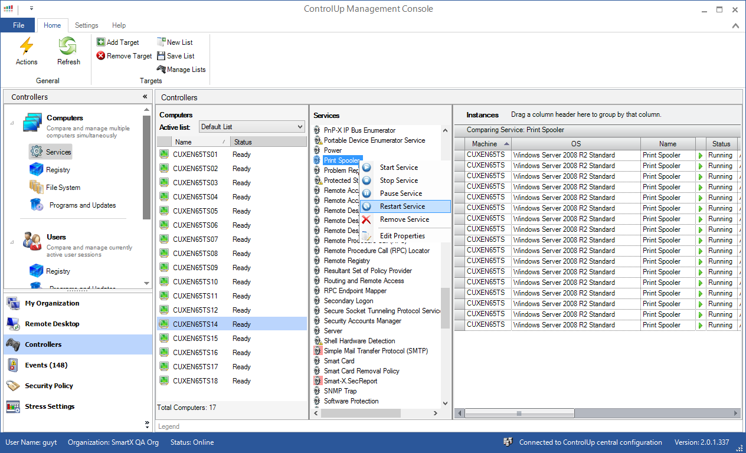746x453 pixels.
Task: Click Controllers tree vertical scrollbar
Action: (x=147, y=167)
